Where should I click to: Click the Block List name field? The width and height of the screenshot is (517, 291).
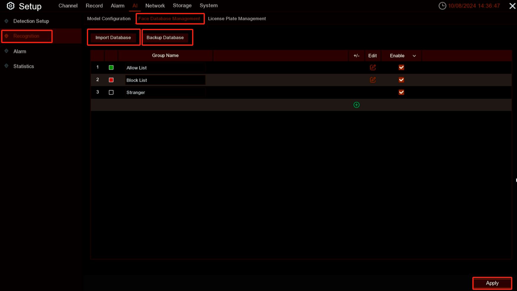click(165, 80)
